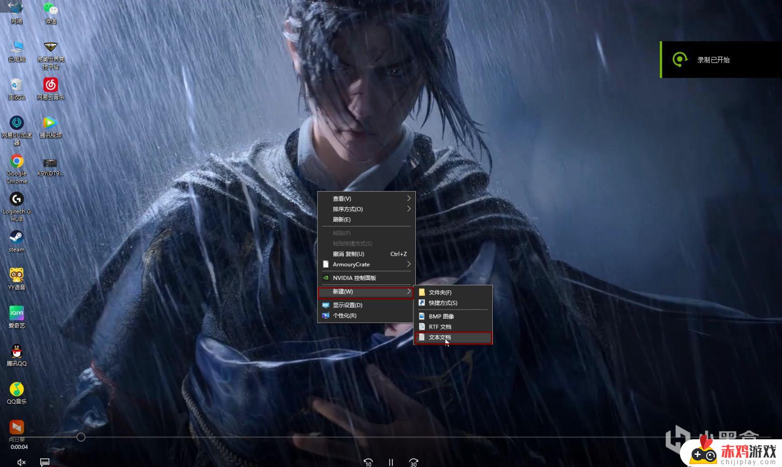782x467 pixels.
Task: Select the 爱奇艺 desktop icon
Action: (17, 317)
